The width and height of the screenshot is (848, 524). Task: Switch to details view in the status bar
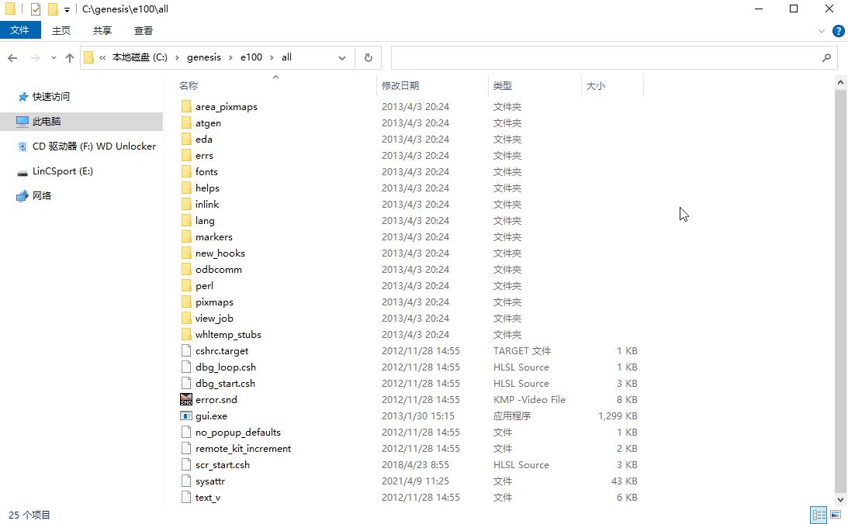point(819,515)
